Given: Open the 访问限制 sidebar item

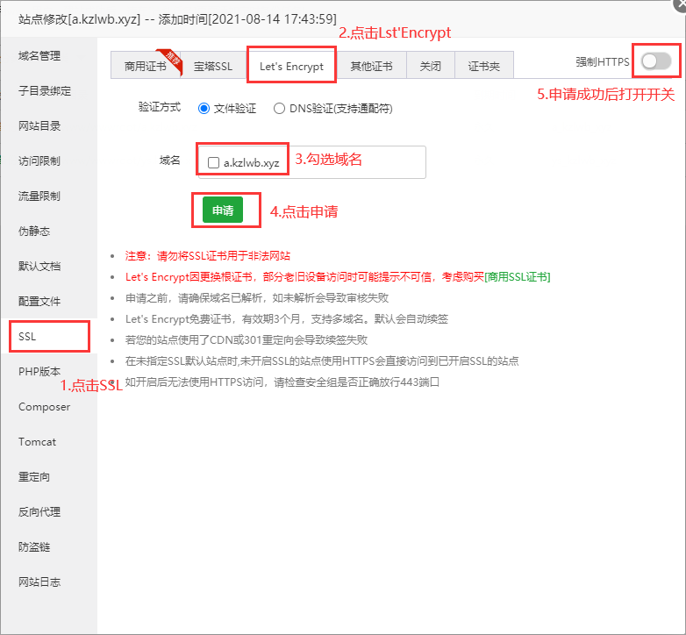Looking at the screenshot, I should click(39, 161).
